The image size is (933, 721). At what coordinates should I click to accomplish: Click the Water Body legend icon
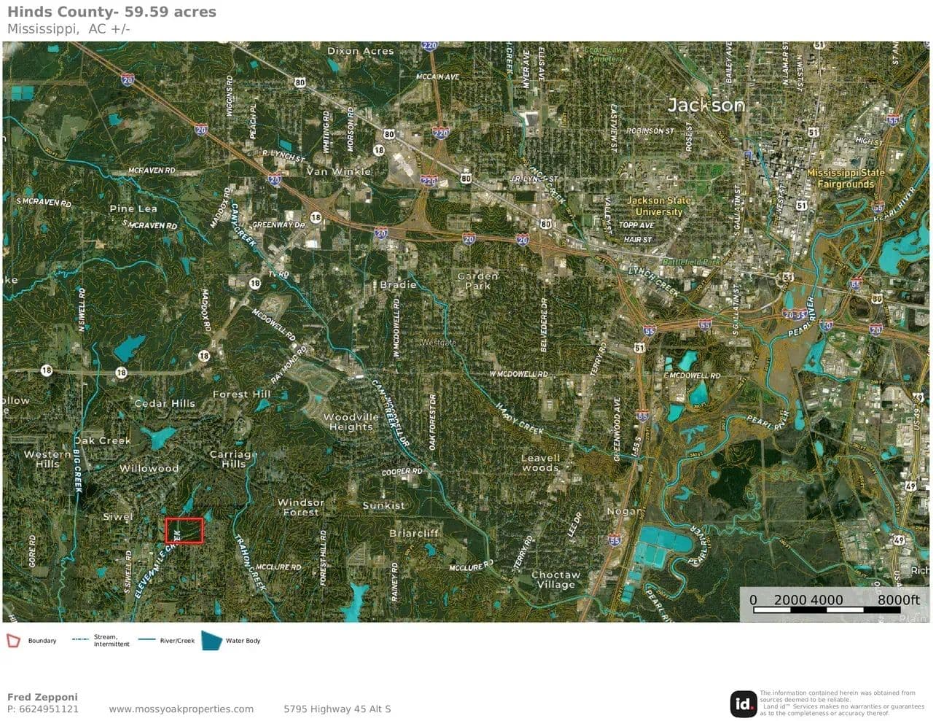coord(211,640)
